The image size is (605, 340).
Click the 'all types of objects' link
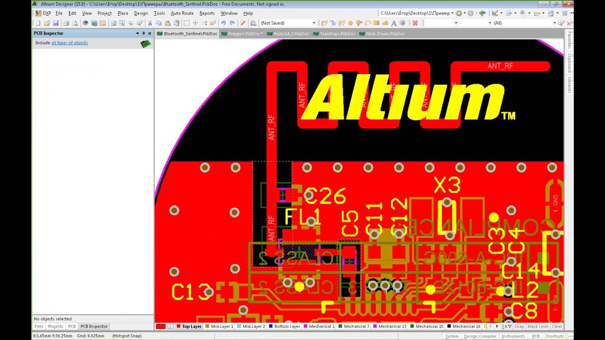click(69, 43)
